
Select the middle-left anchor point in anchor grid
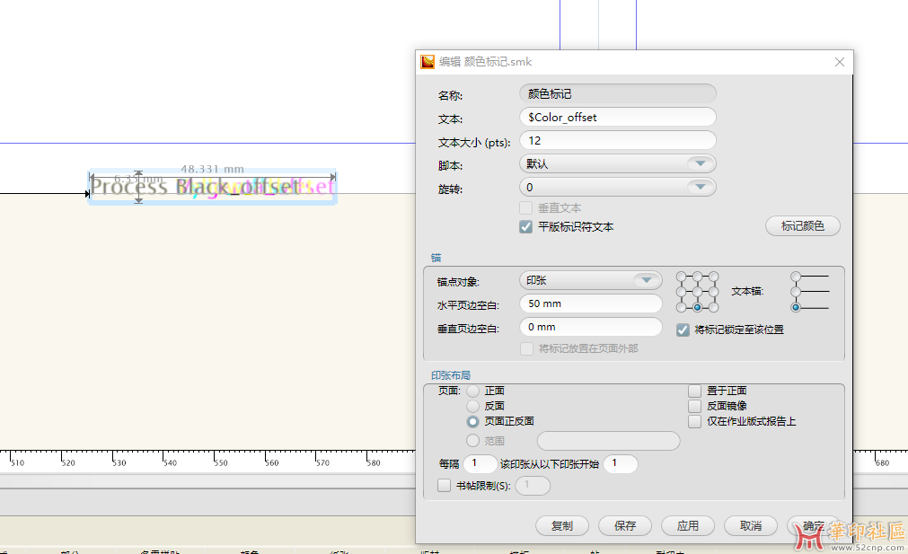tap(681, 292)
